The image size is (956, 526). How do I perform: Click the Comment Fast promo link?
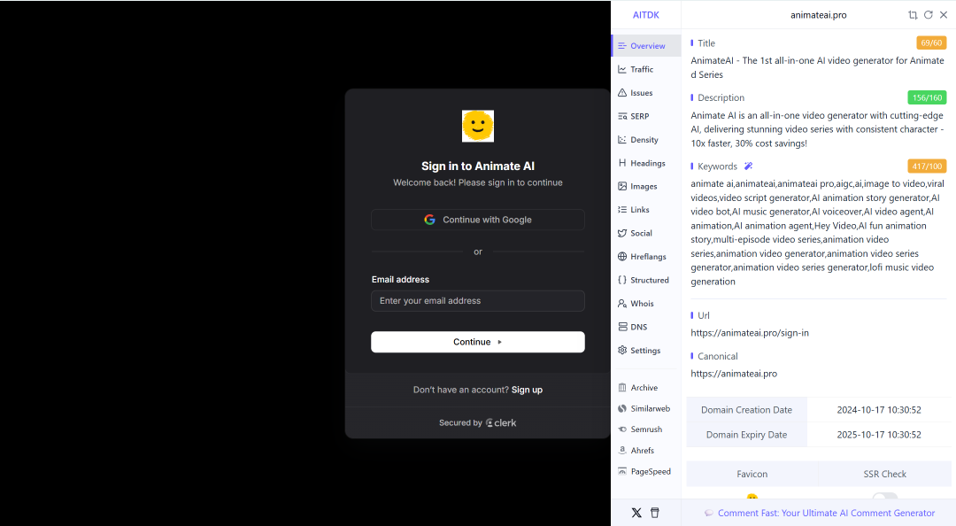pos(820,514)
